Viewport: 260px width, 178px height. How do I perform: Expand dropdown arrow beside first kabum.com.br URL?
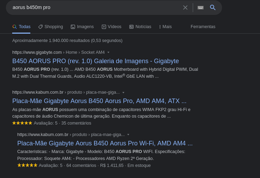coord(123,92)
